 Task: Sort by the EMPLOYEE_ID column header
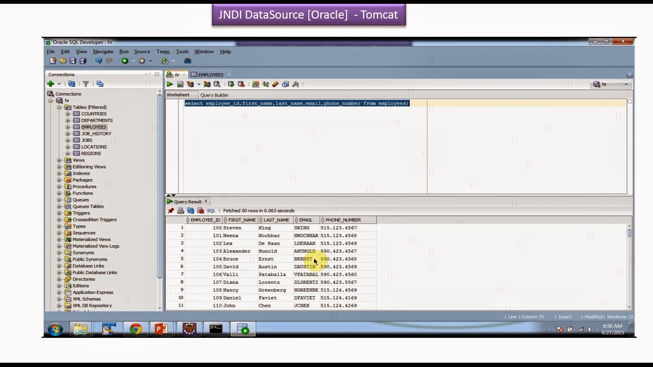point(204,220)
